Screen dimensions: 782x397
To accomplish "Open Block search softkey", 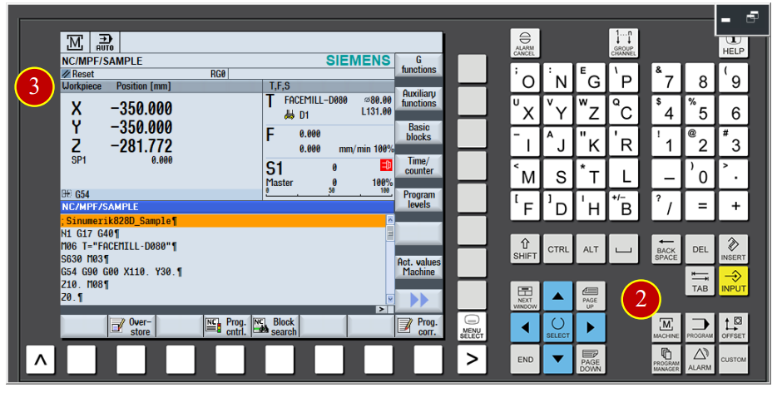I will (x=275, y=326).
